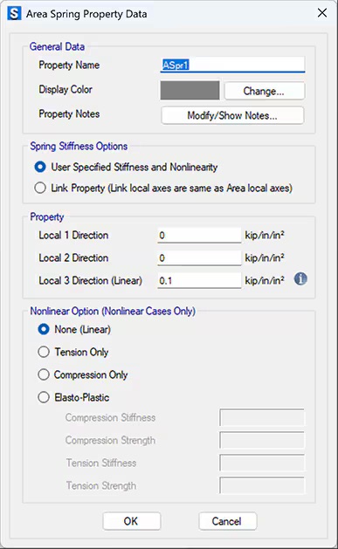The width and height of the screenshot is (338, 549).
Task: Click the Cancel button
Action: (228, 521)
